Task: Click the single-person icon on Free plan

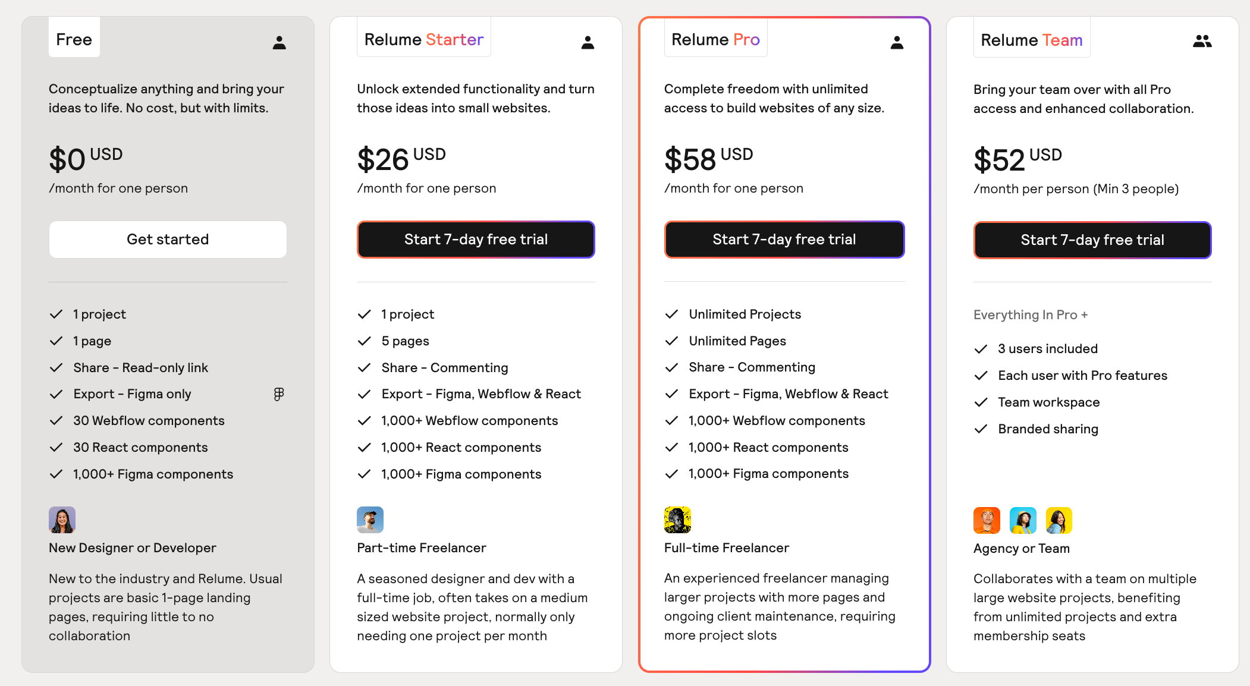Action: 279,42
